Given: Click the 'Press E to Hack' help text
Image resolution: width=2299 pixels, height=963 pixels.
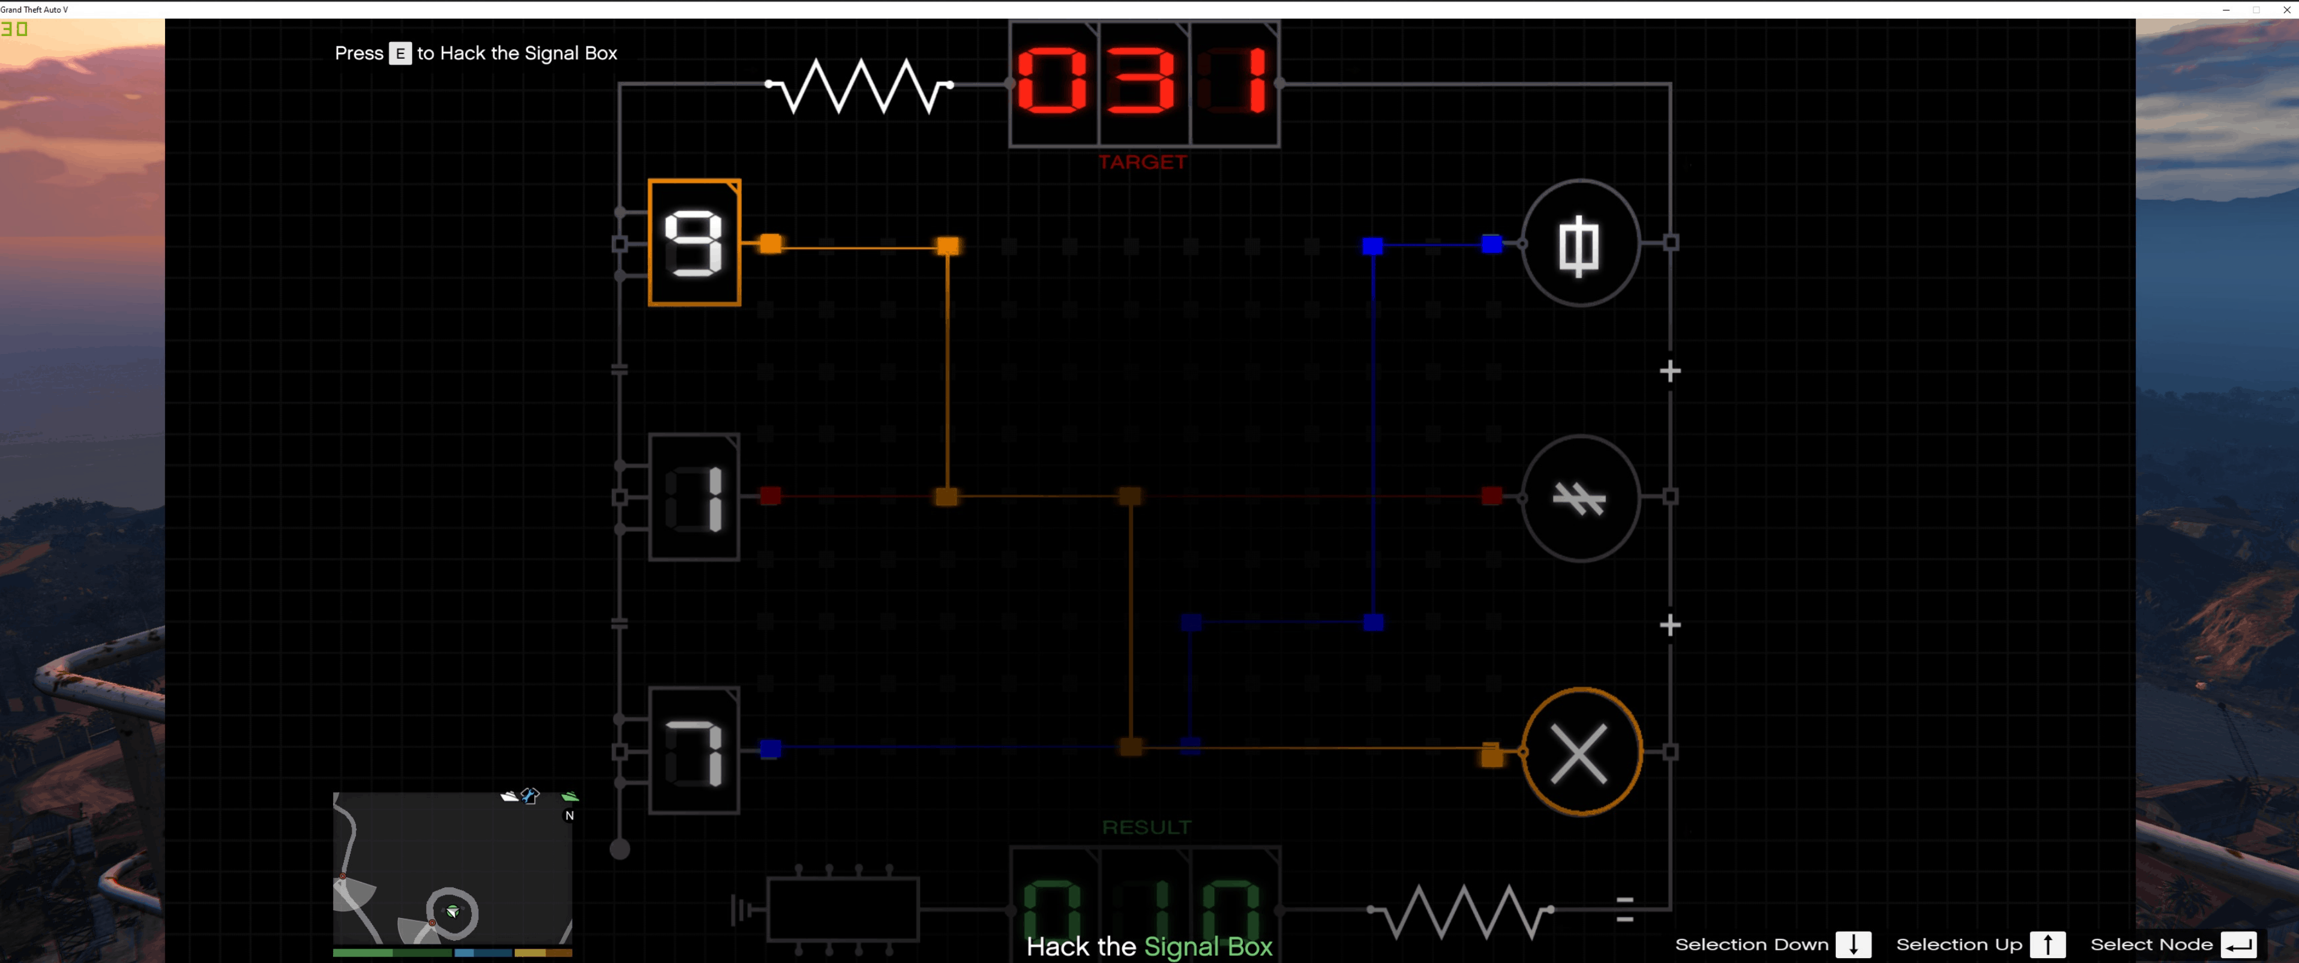Looking at the screenshot, I should pos(476,53).
